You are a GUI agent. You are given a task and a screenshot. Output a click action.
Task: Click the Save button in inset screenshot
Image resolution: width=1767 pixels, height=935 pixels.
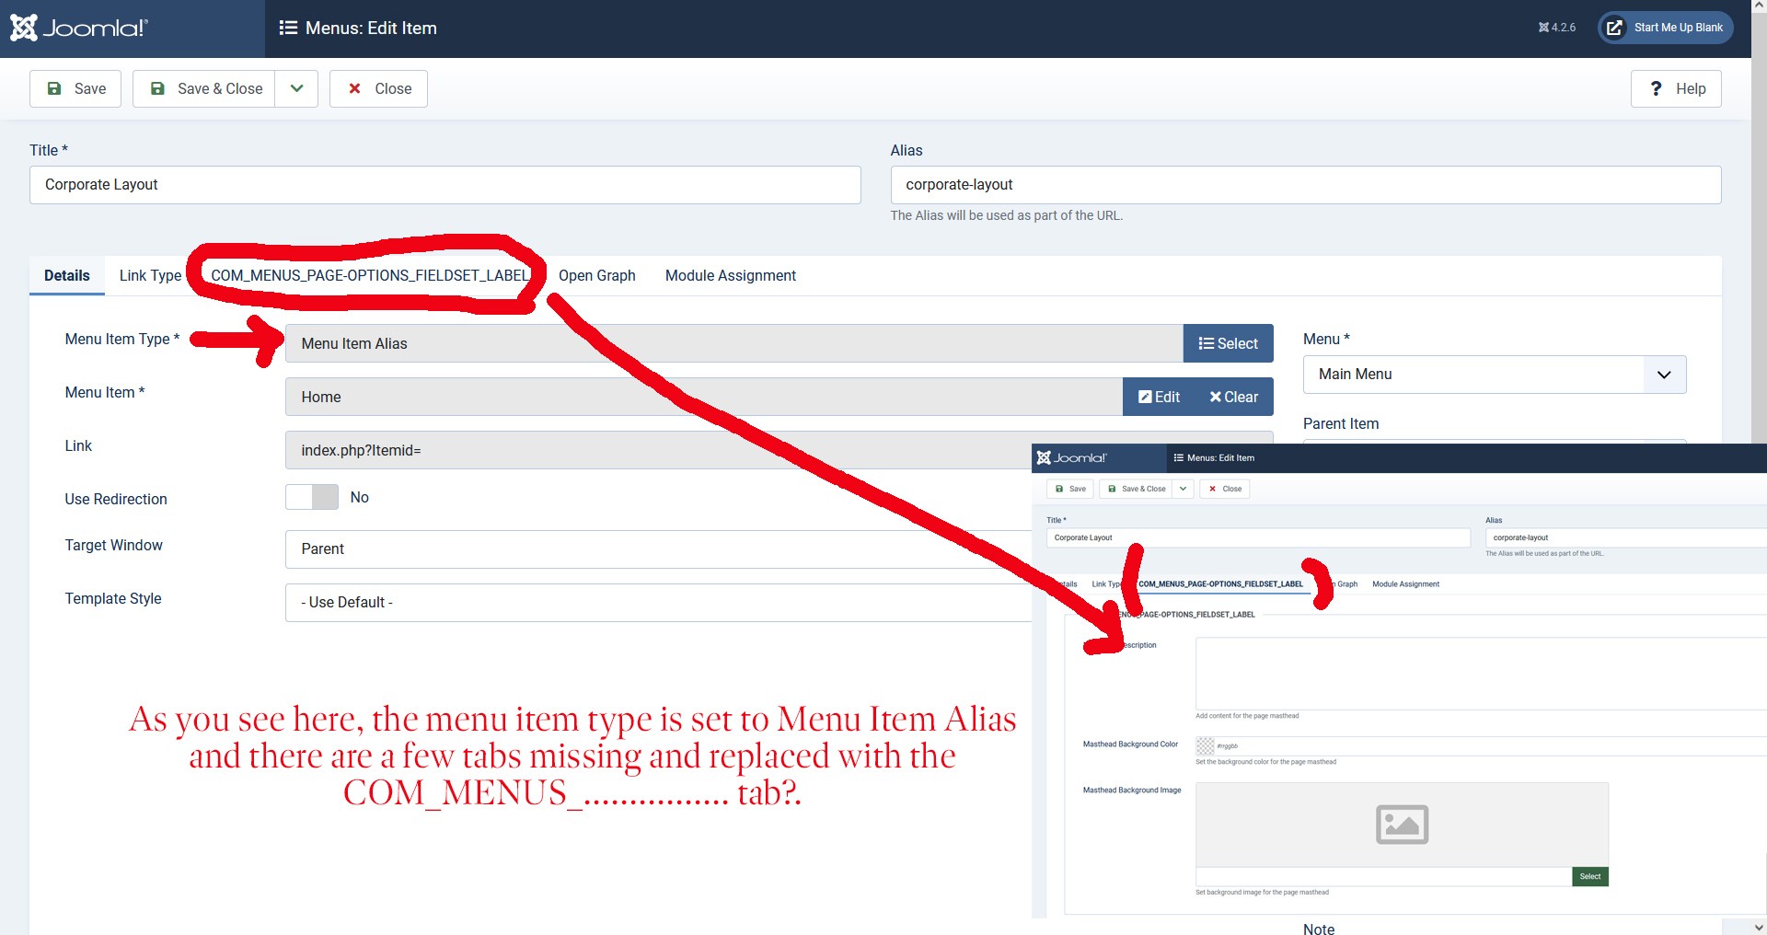pyautogui.click(x=1070, y=489)
